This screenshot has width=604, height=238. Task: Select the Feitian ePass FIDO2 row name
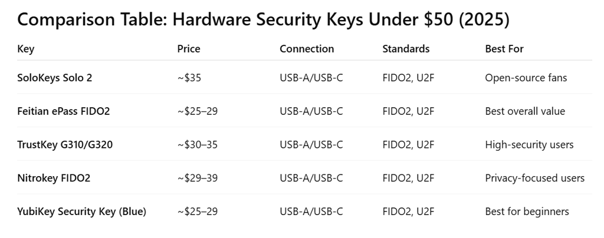pos(64,111)
